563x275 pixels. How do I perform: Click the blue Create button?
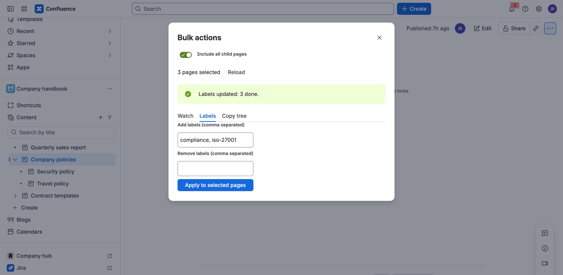click(x=414, y=9)
